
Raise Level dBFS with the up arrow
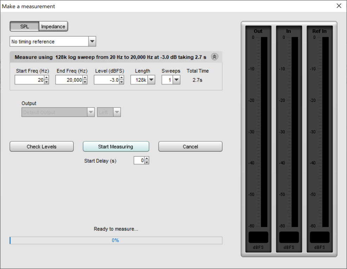click(122, 78)
